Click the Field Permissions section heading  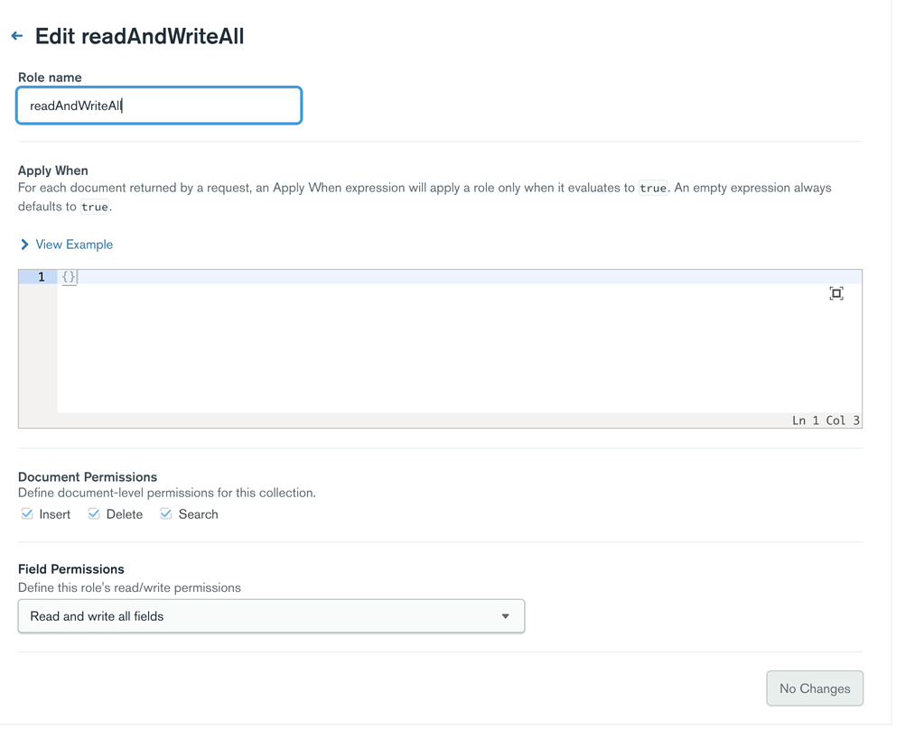[71, 569]
